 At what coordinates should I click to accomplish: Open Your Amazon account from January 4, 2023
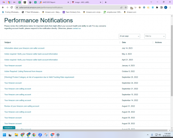(x=13, y=66)
